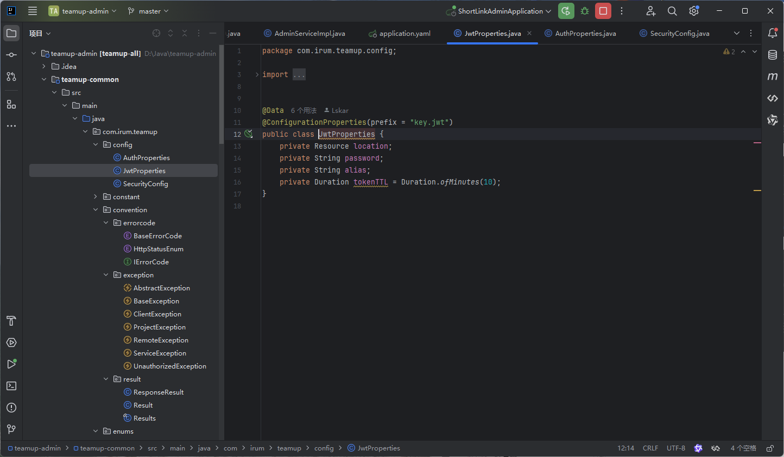Open the Project tool window icon
Viewport: 784px width, 457px height.
(x=11, y=33)
